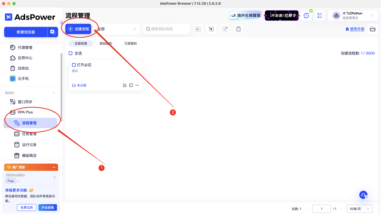
Task: Open more options on 打开必应 card
Action: pyautogui.click(x=137, y=85)
